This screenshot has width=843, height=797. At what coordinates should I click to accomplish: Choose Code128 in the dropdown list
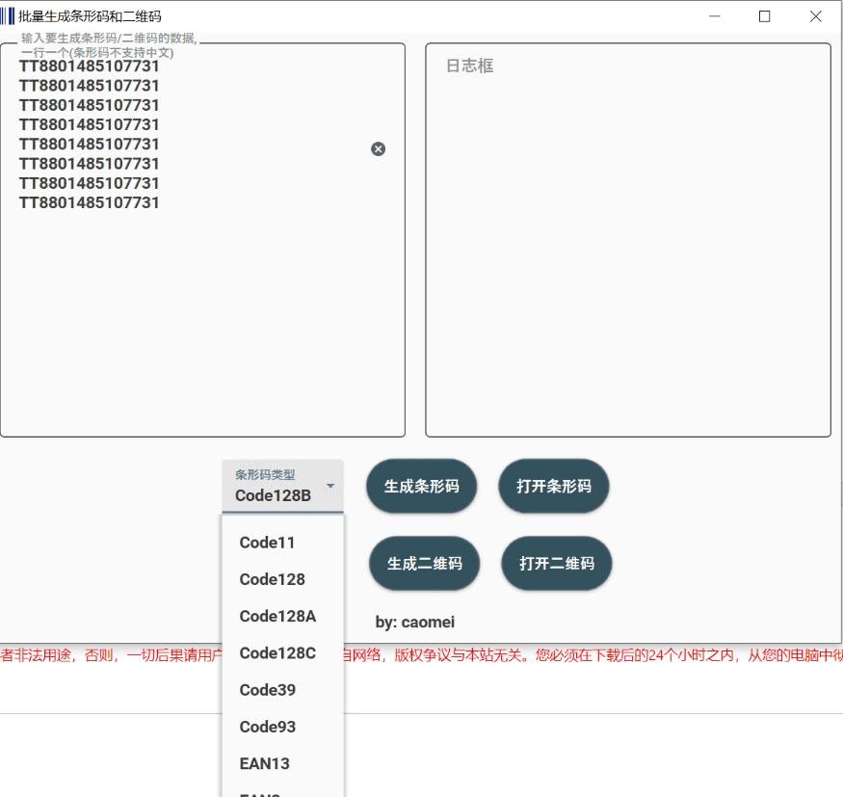tap(282, 579)
